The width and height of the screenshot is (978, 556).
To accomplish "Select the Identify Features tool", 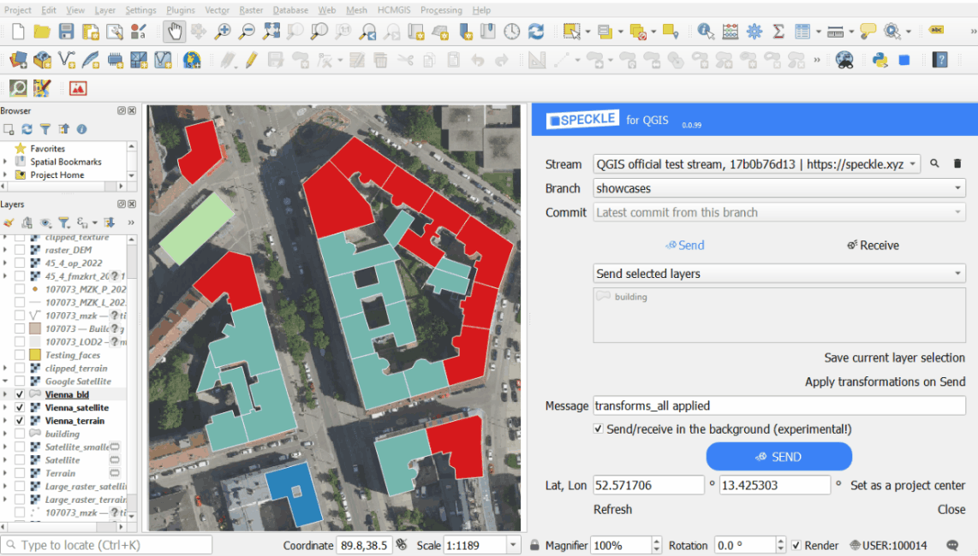I will pos(706,31).
